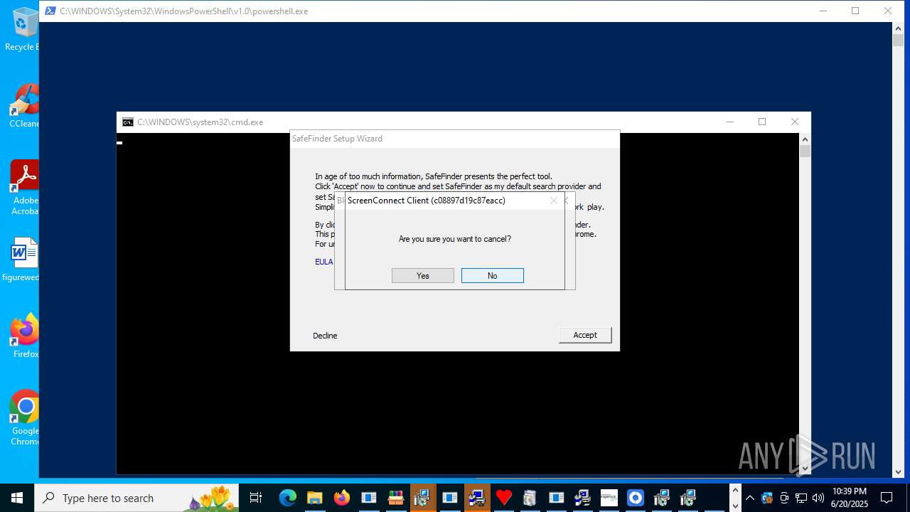Viewport: 910px width, 512px height.
Task: Open the Windows Start menu
Action: pyautogui.click(x=17, y=498)
